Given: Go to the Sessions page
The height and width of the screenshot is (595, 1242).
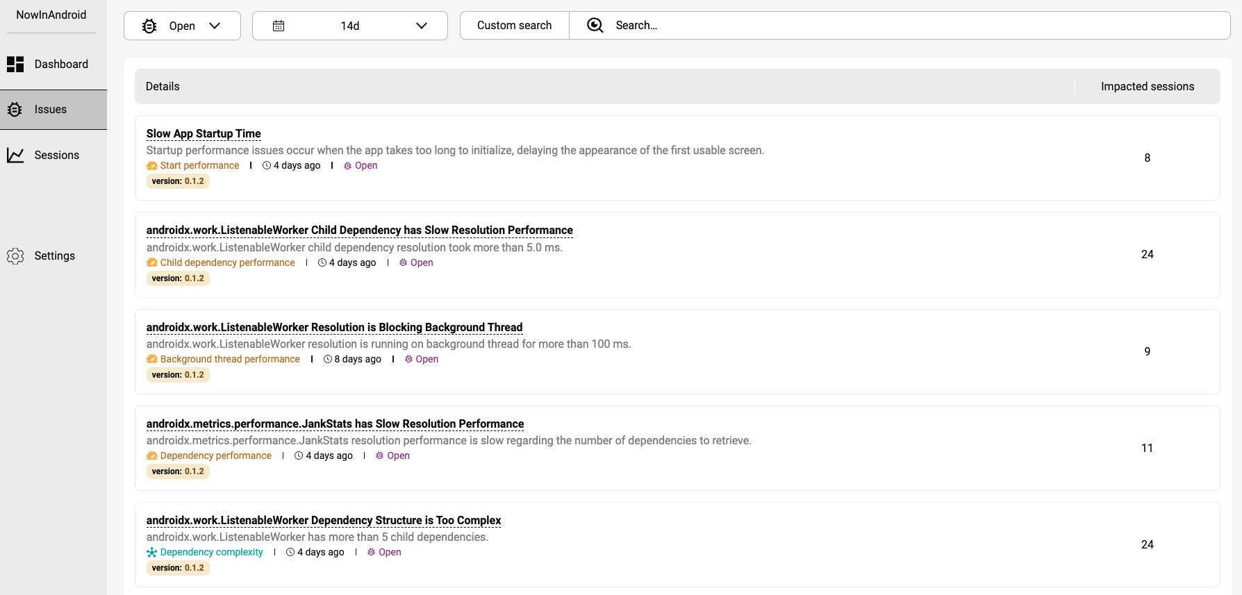Looking at the screenshot, I should pos(56,156).
